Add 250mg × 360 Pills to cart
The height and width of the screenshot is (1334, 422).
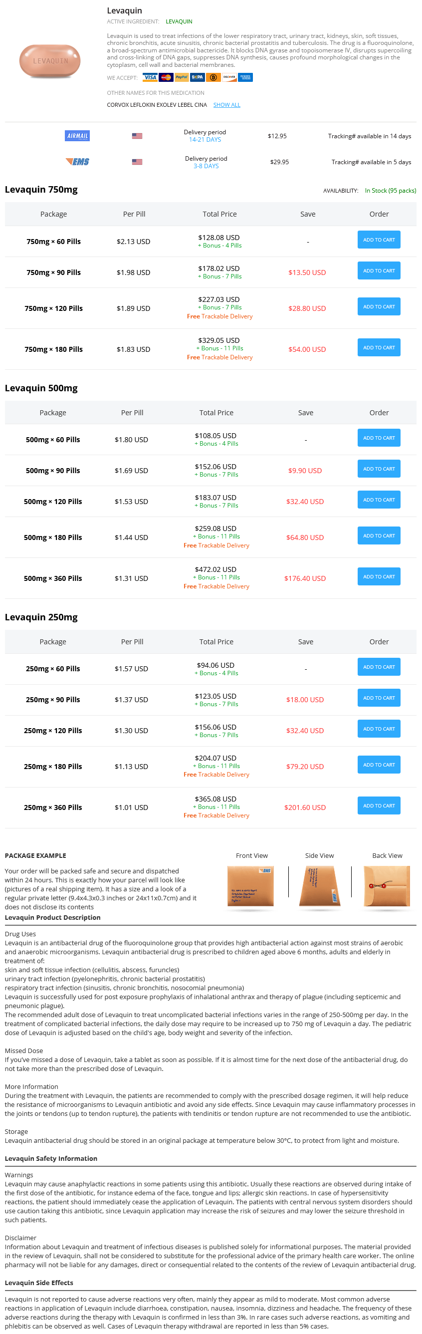click(379, 806)
